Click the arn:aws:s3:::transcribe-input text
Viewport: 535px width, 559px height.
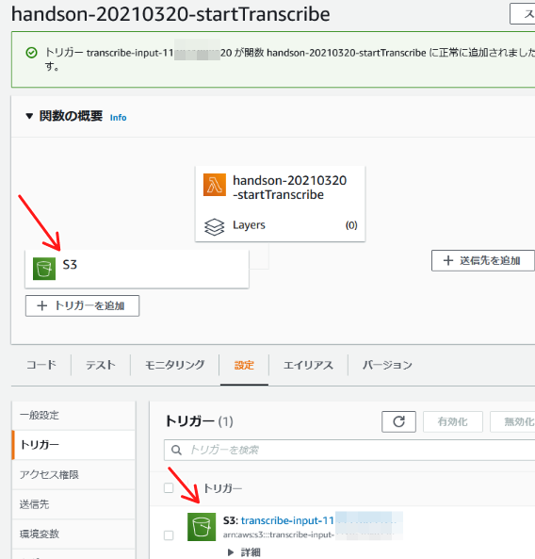[279, 534]
